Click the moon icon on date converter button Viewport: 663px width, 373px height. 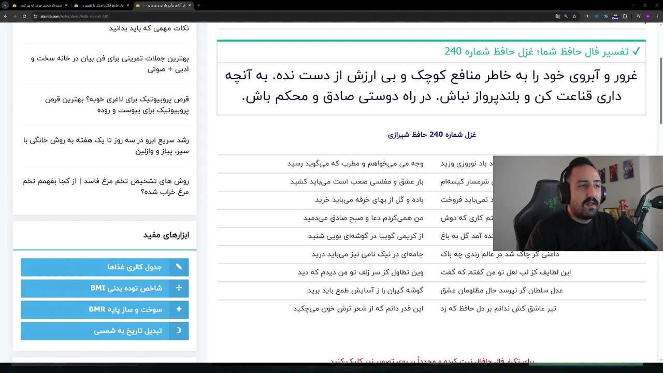[179, 331]
